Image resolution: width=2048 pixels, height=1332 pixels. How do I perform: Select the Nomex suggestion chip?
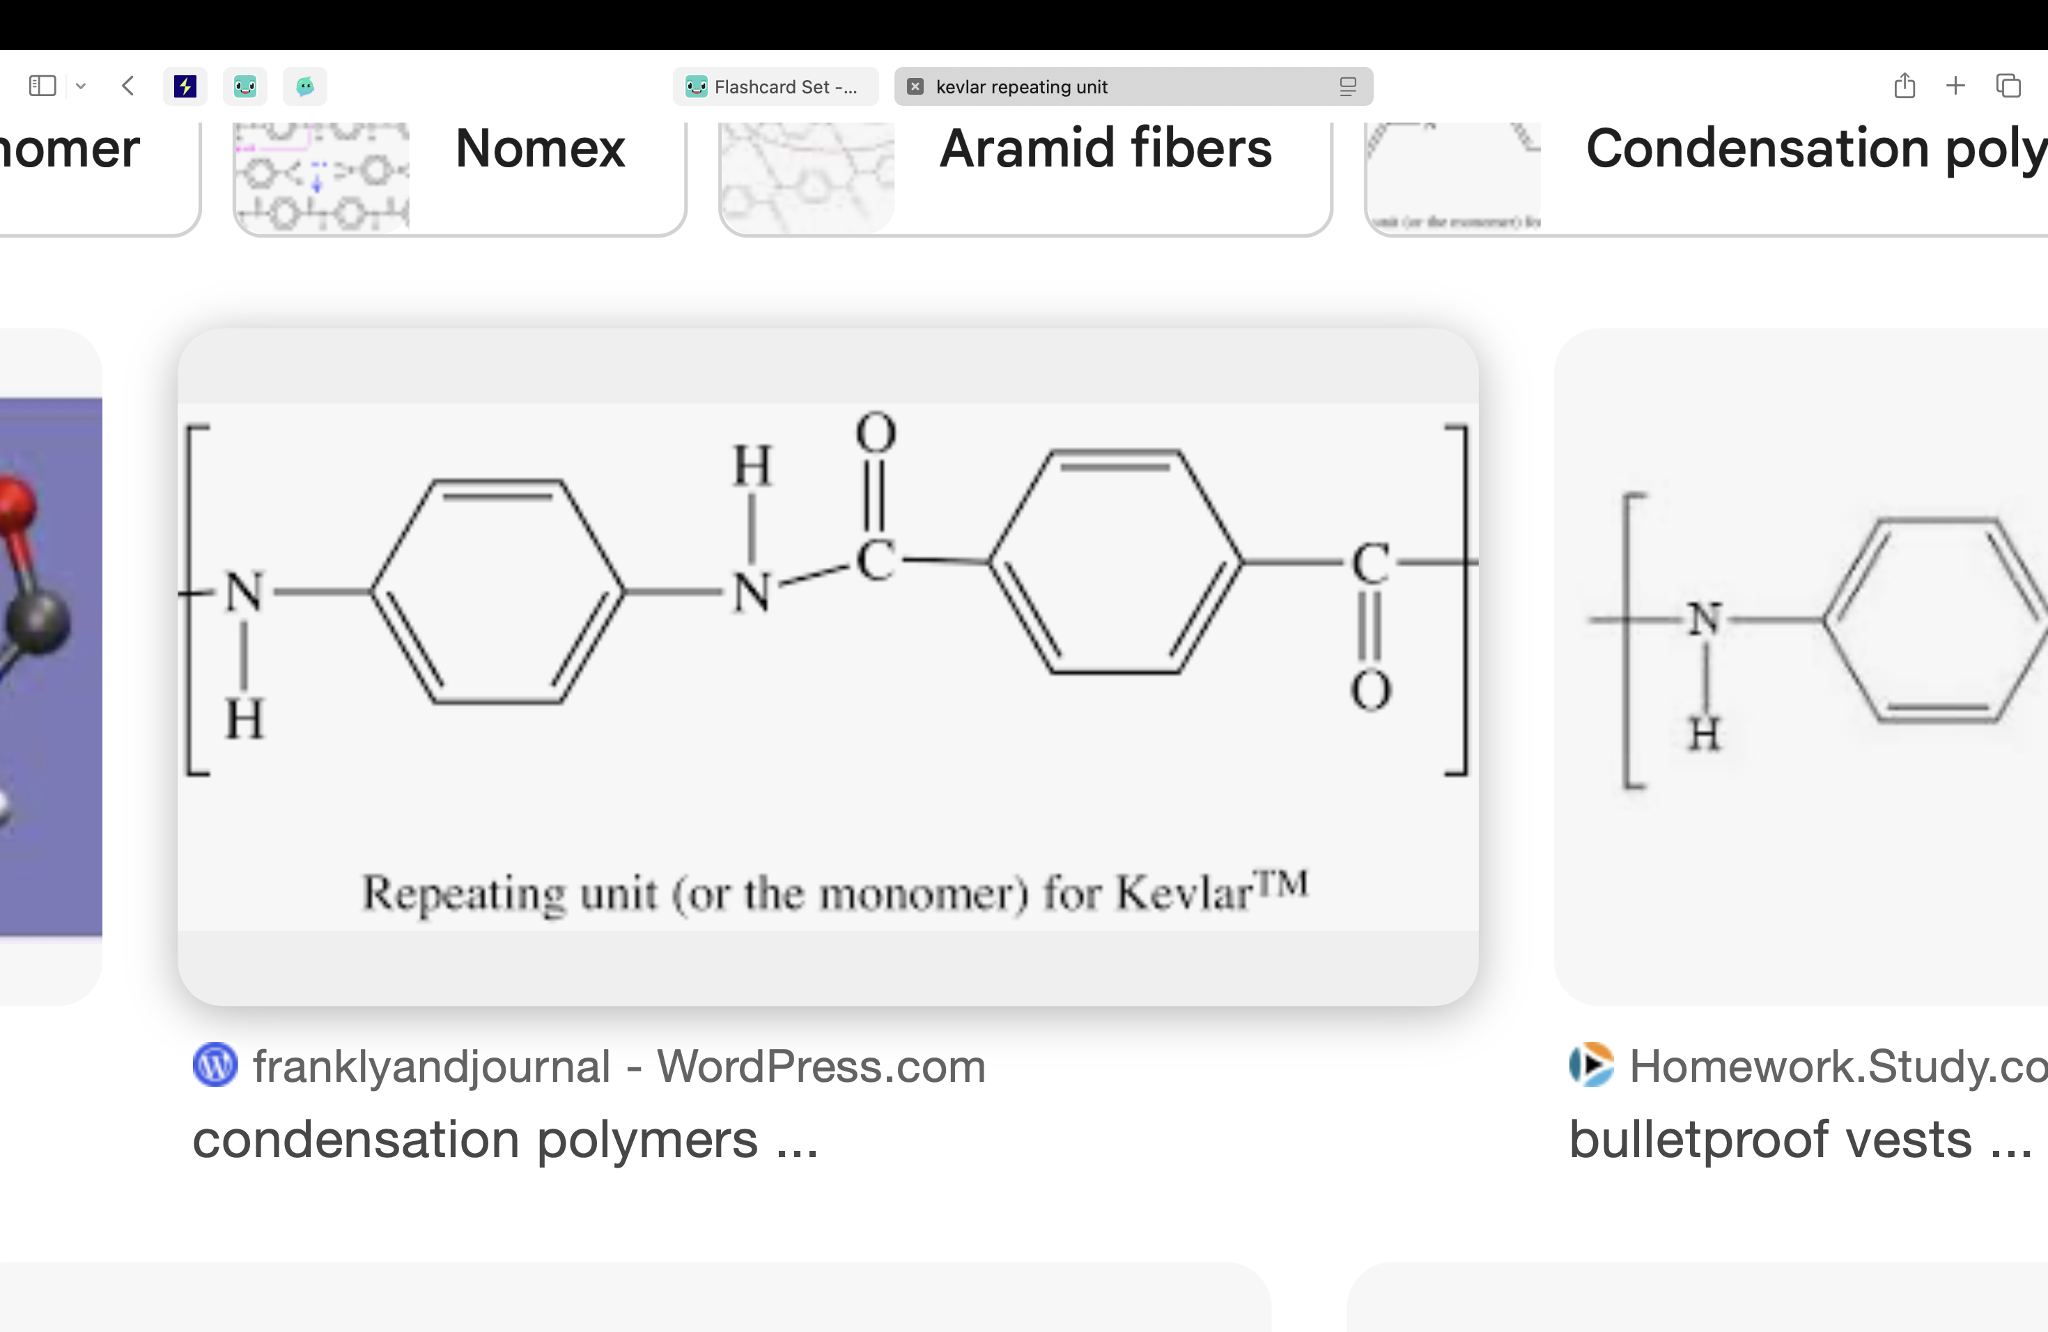[460, 176]
